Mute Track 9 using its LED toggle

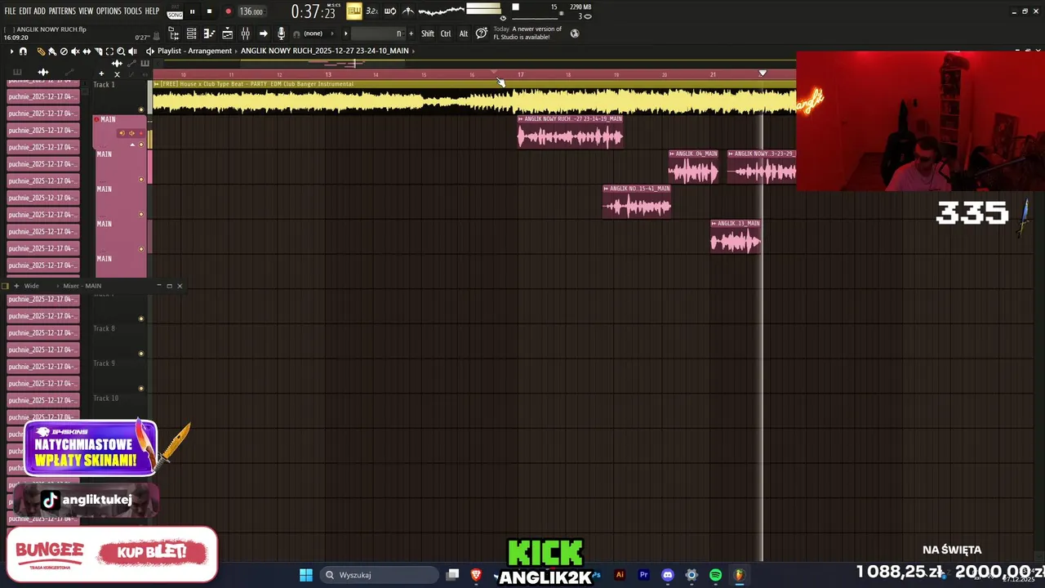[141, 389]
